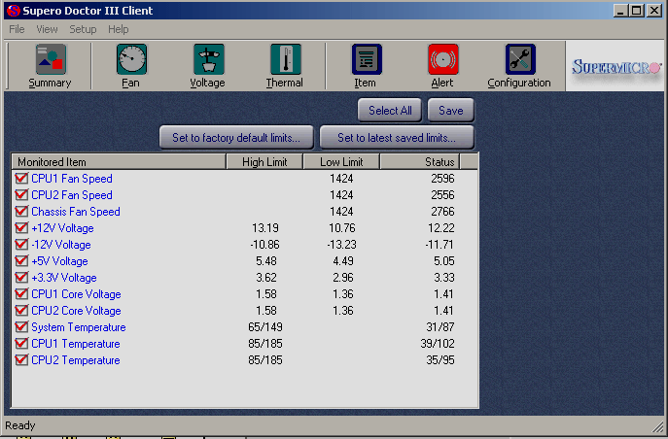
Task: Click the High Limit column header
Action: (264, 161)
